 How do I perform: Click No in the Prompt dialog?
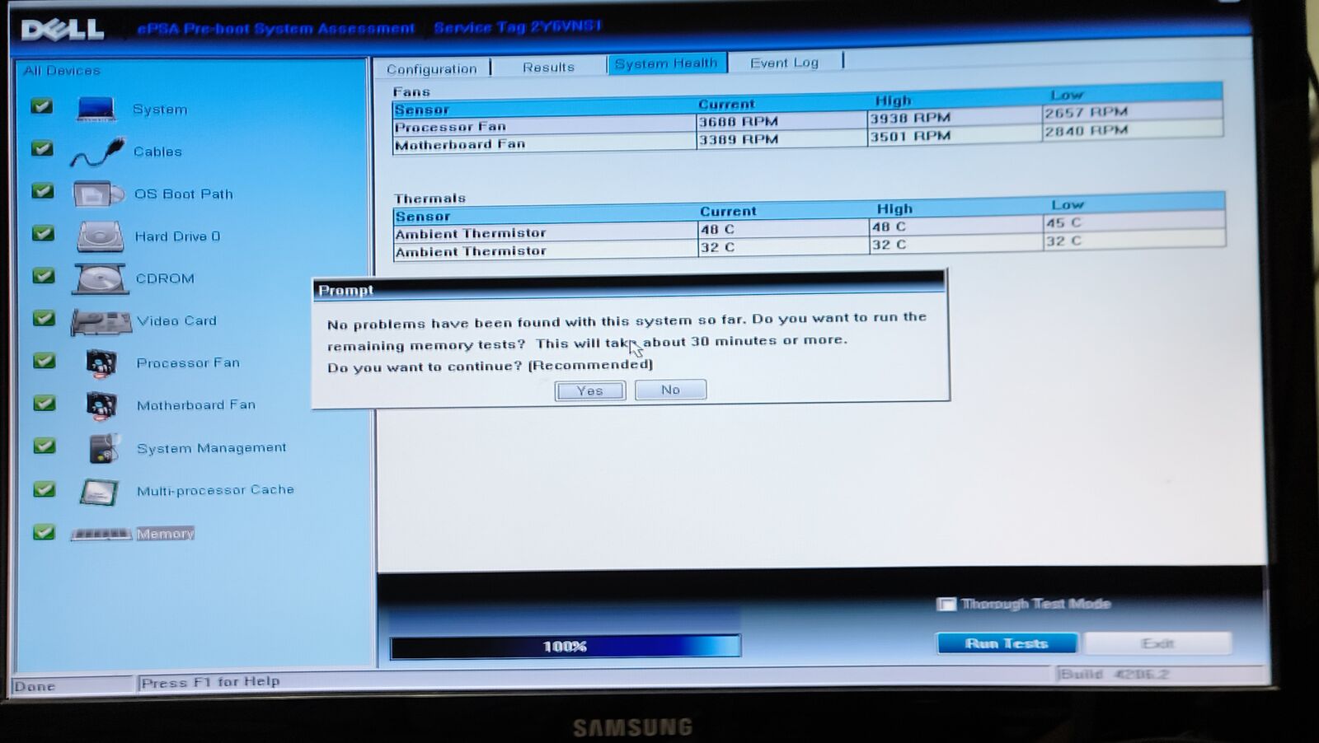click(x=670, y=390)
